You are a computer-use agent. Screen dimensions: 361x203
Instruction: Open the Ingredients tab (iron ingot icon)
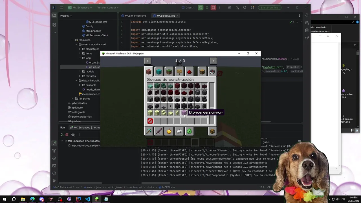[x=179, y=131]
